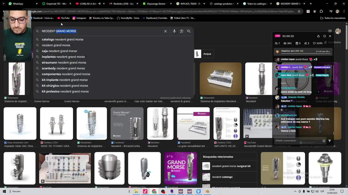Screen dimensions: 348x195
Task: Open a new browser tab
Action: click(311, 4)
